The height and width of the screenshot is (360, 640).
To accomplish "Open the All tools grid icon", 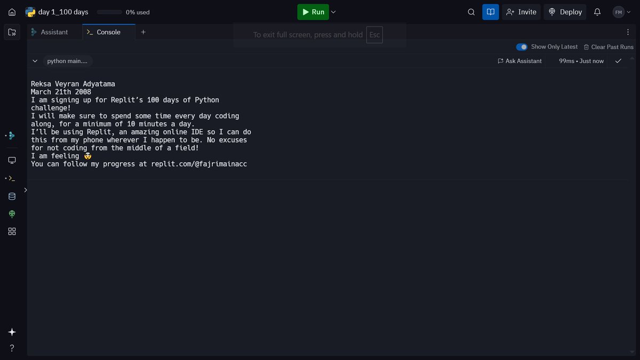I will 12,231.
